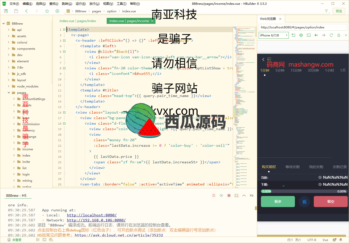The image size is (349, 243).
Task: Click UTF-8 encoding in status bar
Action: point(312,240)
